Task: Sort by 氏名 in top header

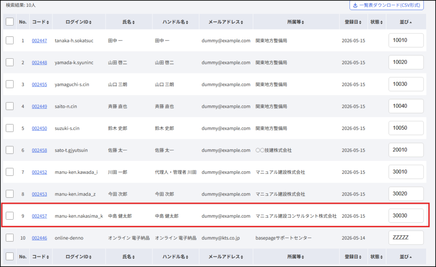Action: [x=129, y=22]
